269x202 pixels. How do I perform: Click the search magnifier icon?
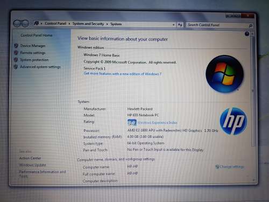[x=251, y=26]
